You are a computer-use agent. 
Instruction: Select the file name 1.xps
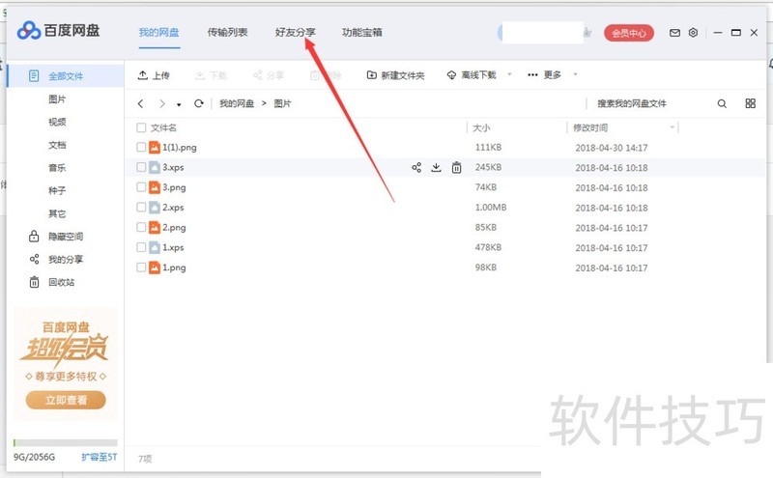174,247
